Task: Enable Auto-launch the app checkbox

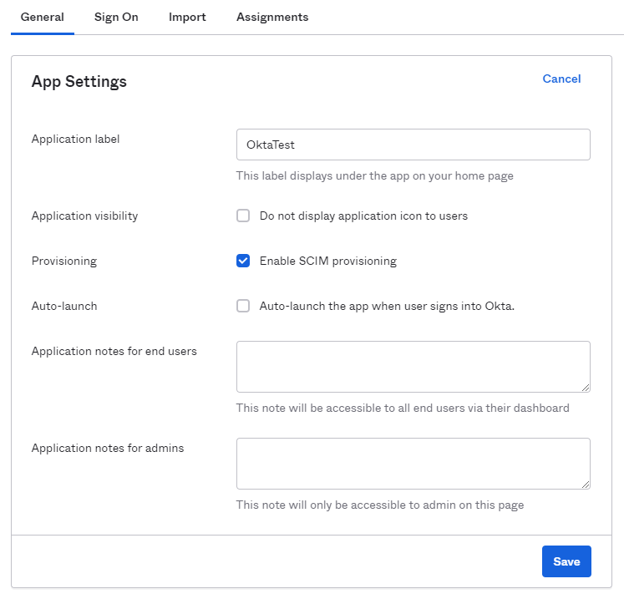Action: pyautogui.click(x=243, y=306)
